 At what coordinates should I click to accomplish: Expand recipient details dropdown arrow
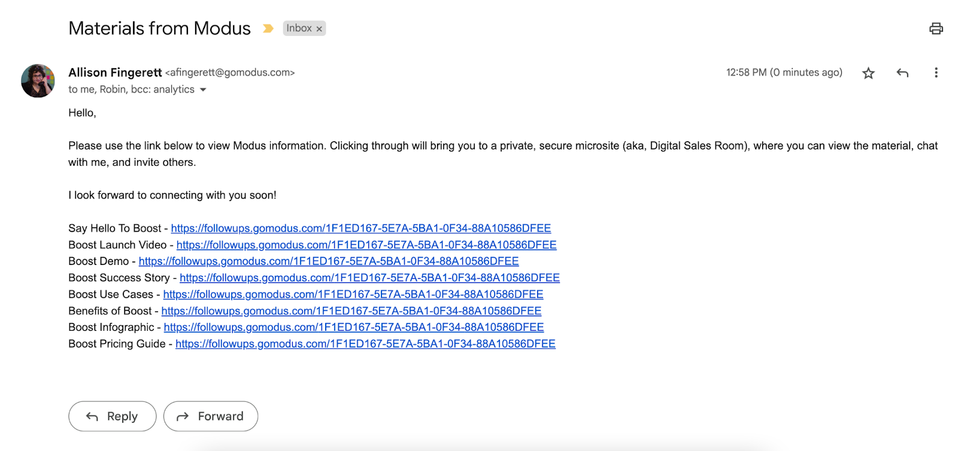203,90
